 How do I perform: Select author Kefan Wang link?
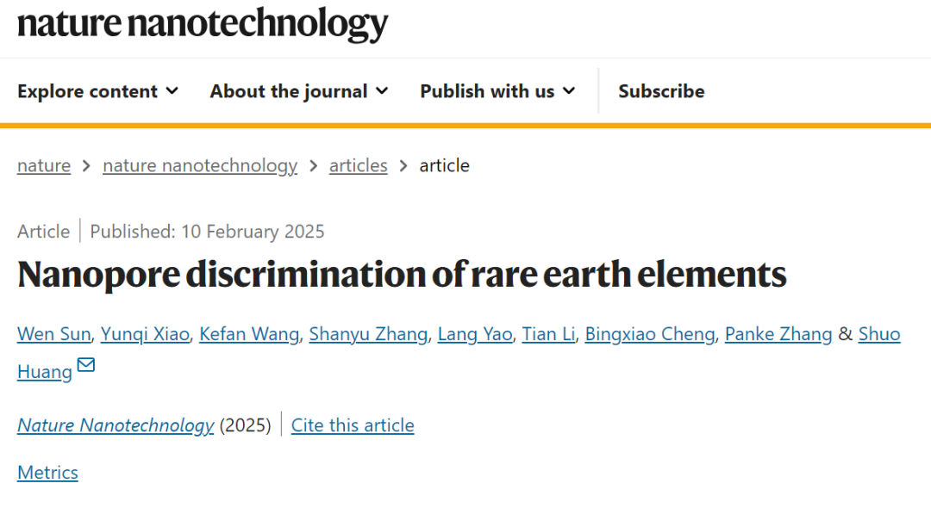249,334
